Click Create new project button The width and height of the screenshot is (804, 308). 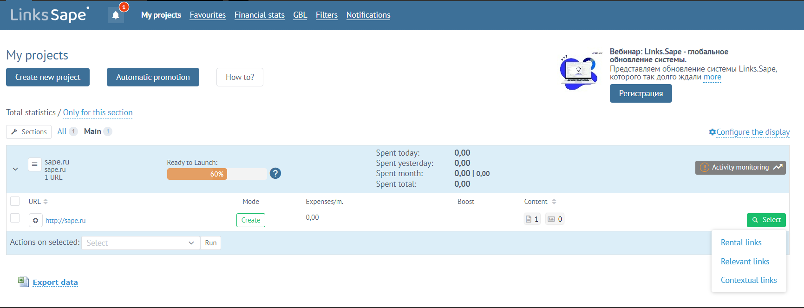tap(48, 77)
